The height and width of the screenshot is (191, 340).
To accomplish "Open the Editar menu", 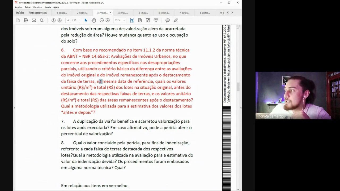I will [x=28, y=7].
